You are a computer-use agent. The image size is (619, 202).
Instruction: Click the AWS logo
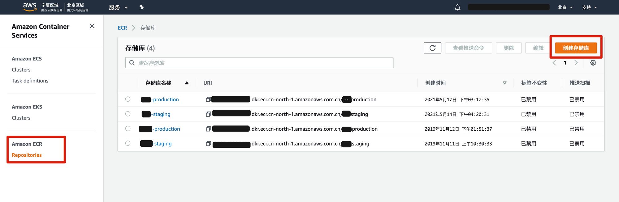[x=30, y=7]
